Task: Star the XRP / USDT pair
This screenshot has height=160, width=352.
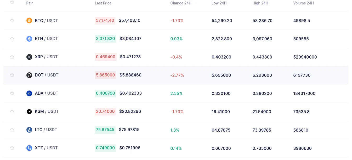Action: 12,57
